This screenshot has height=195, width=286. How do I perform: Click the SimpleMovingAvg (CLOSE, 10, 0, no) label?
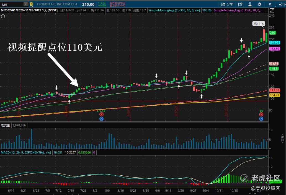(x=174, y=10)
